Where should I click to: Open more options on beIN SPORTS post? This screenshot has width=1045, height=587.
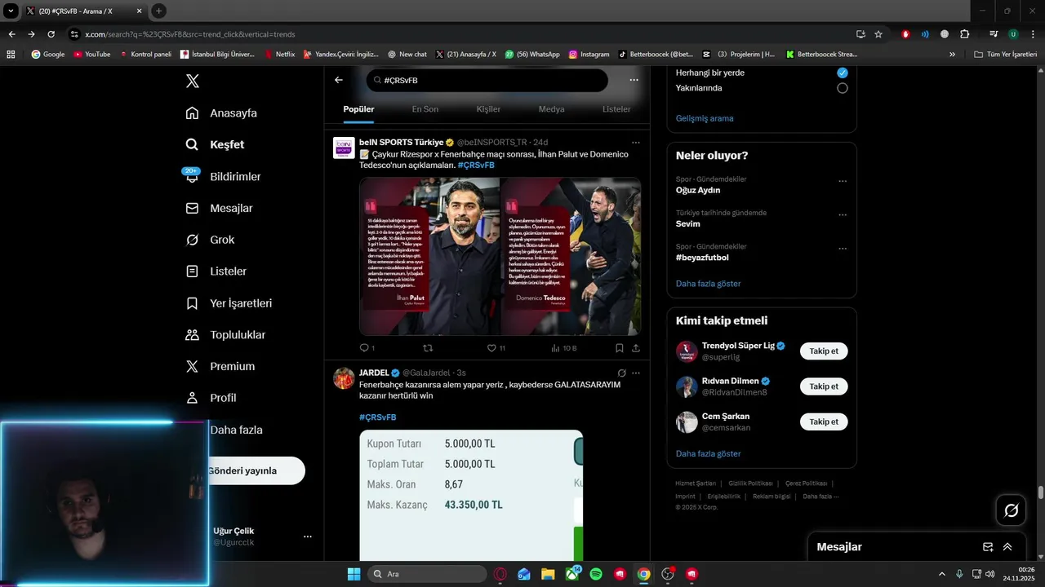tap(635, 142)
